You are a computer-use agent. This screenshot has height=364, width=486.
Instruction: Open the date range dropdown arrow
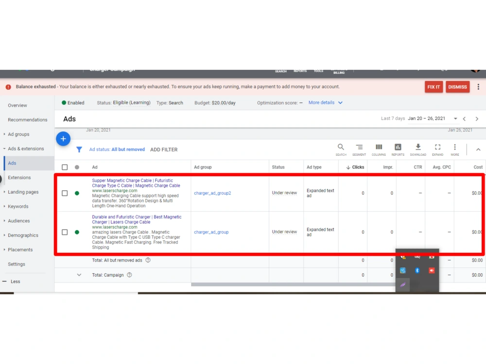pyautogui.click(x=455, y=118)
